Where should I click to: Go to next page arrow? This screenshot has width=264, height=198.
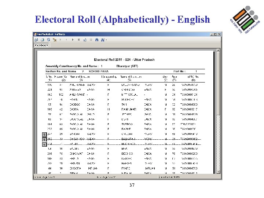click(x=73, y=40)
